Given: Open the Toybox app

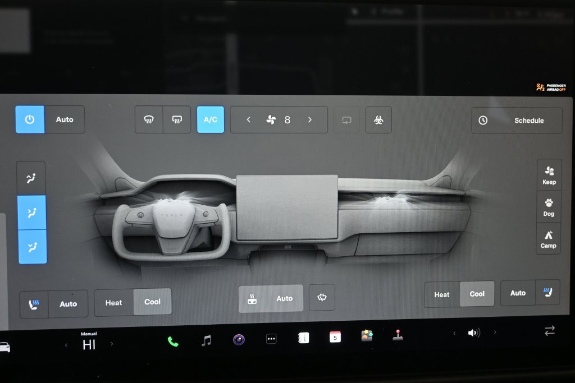Looking at the screenshot, I should pyautogui.click(x=367, y=335).
